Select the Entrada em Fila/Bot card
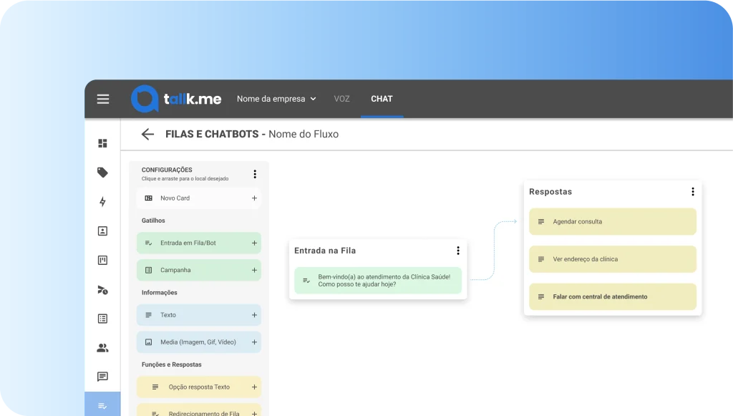The image size is (733, 416). pyautogui.click(x=199, y=243)
